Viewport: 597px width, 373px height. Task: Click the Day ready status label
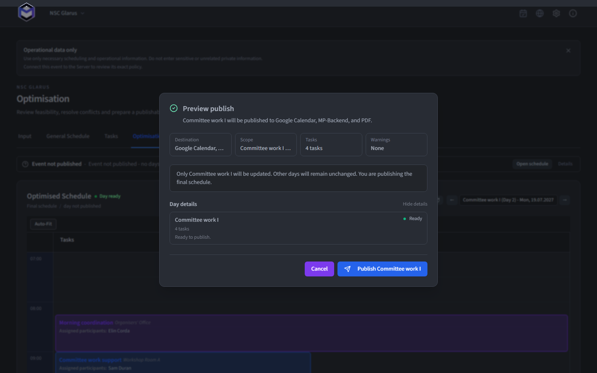tap(108, 196)
